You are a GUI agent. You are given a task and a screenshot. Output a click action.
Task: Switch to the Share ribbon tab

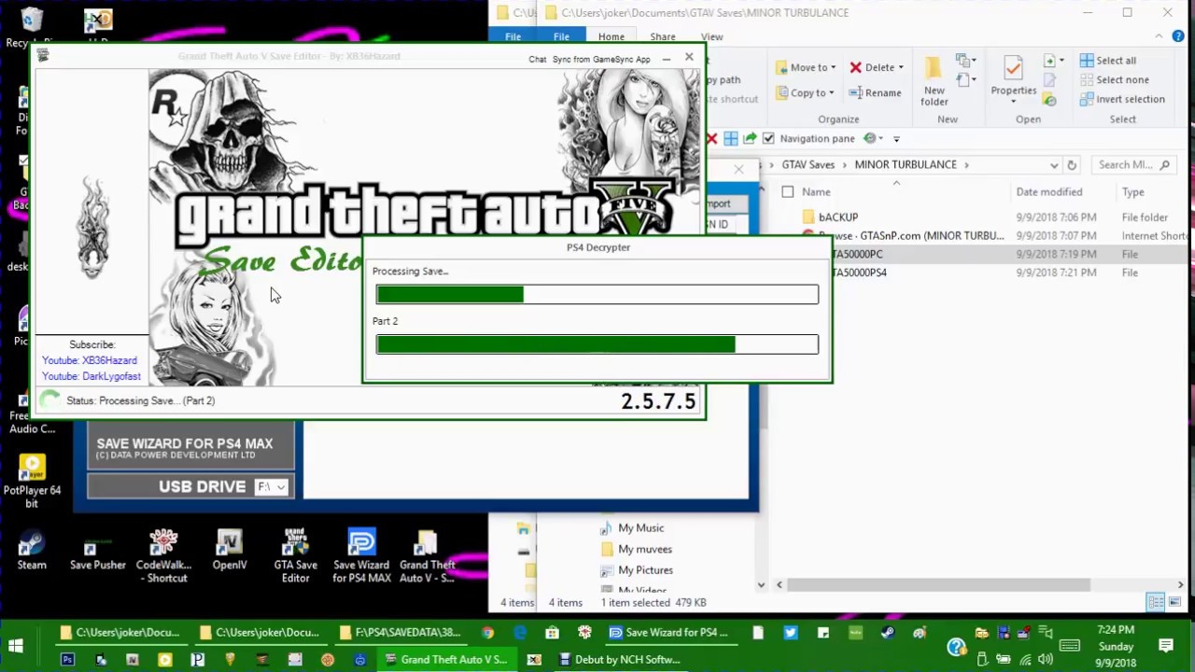pos(663,36)
